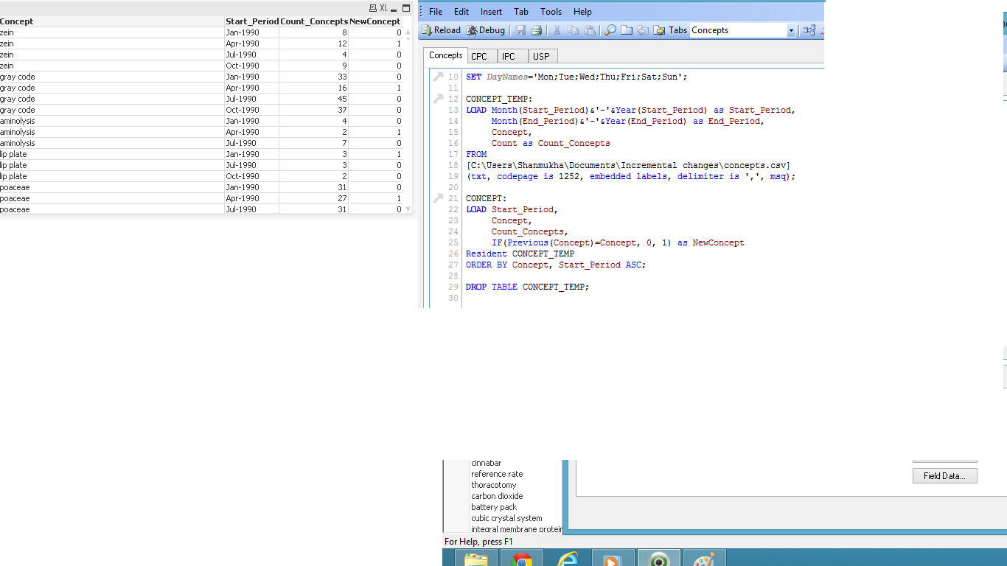This screenshot has width=1007, height=566.
Task: Click the magnifying glass Search icon
Action: coord(610,30)
